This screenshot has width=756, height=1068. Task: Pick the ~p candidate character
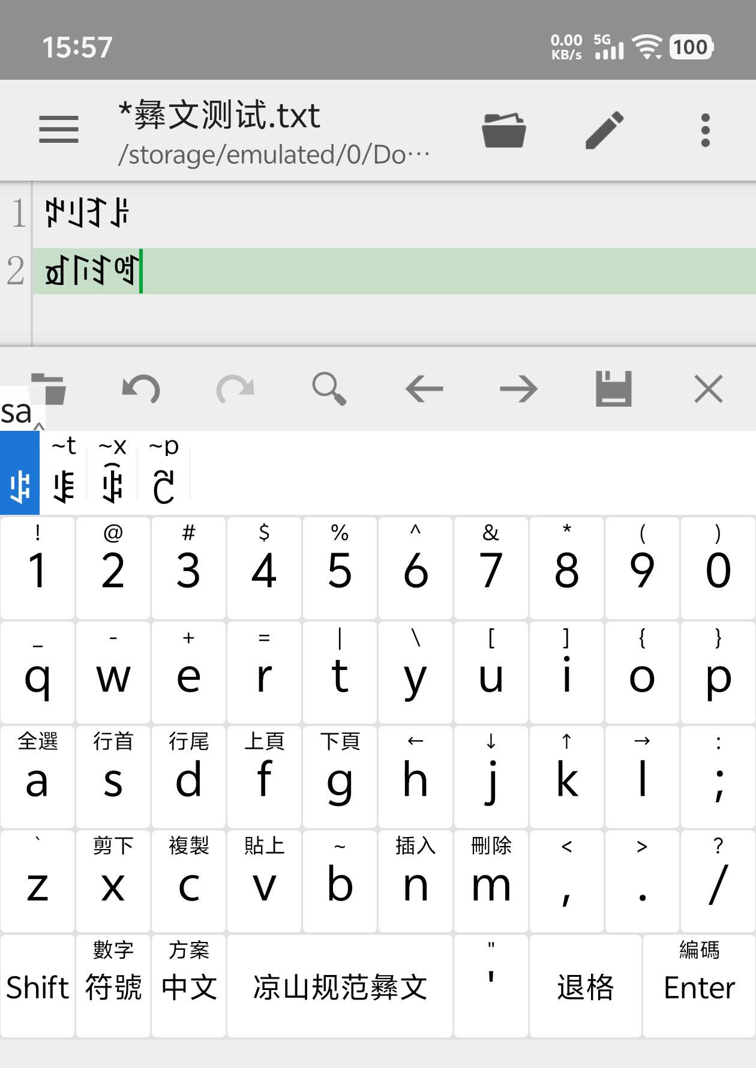click(x=163, y=474)
